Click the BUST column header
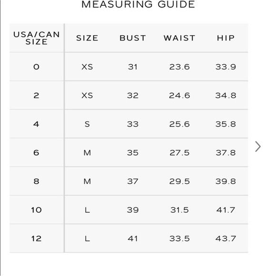Viewport: 276px width, 276px height. pyautogui.click(x=133, y=38)
